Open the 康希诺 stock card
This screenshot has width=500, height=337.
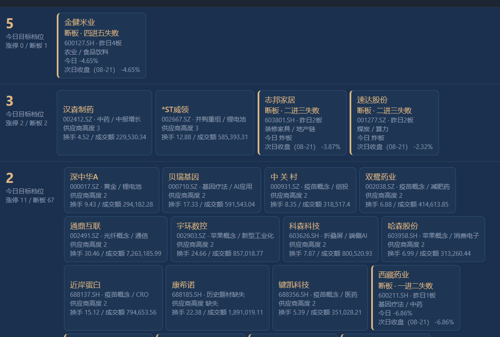tap(217, 298)
